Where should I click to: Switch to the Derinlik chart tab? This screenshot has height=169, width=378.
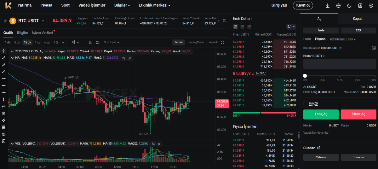coord(213,42)
